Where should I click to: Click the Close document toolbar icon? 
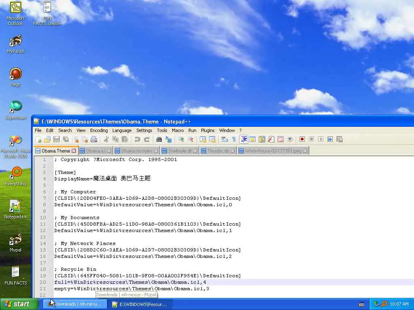click(x=75, y=139)
